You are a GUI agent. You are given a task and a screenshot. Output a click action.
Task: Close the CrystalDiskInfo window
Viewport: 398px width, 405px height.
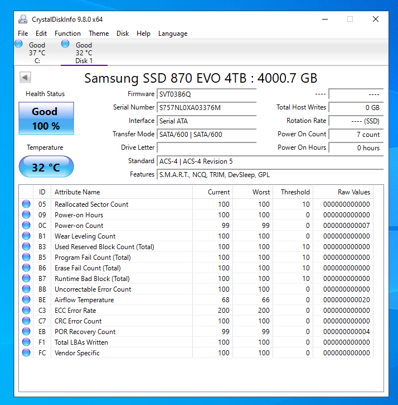pyautogui.click(x=376, y=19)
